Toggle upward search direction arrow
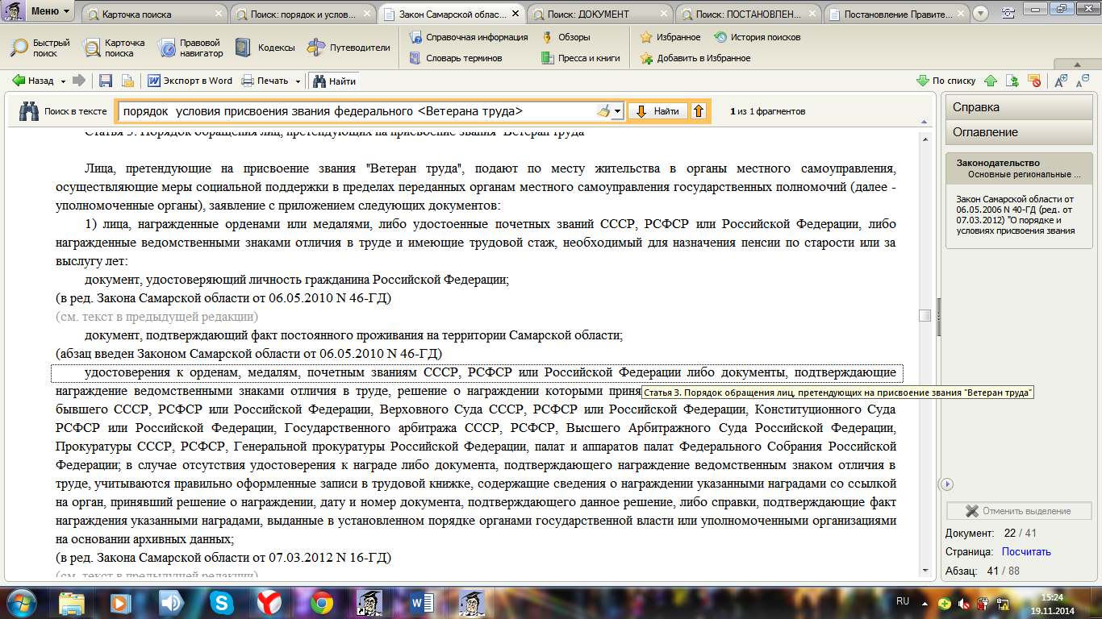This screenshot has height=619, width=1102. pos(699,111)
